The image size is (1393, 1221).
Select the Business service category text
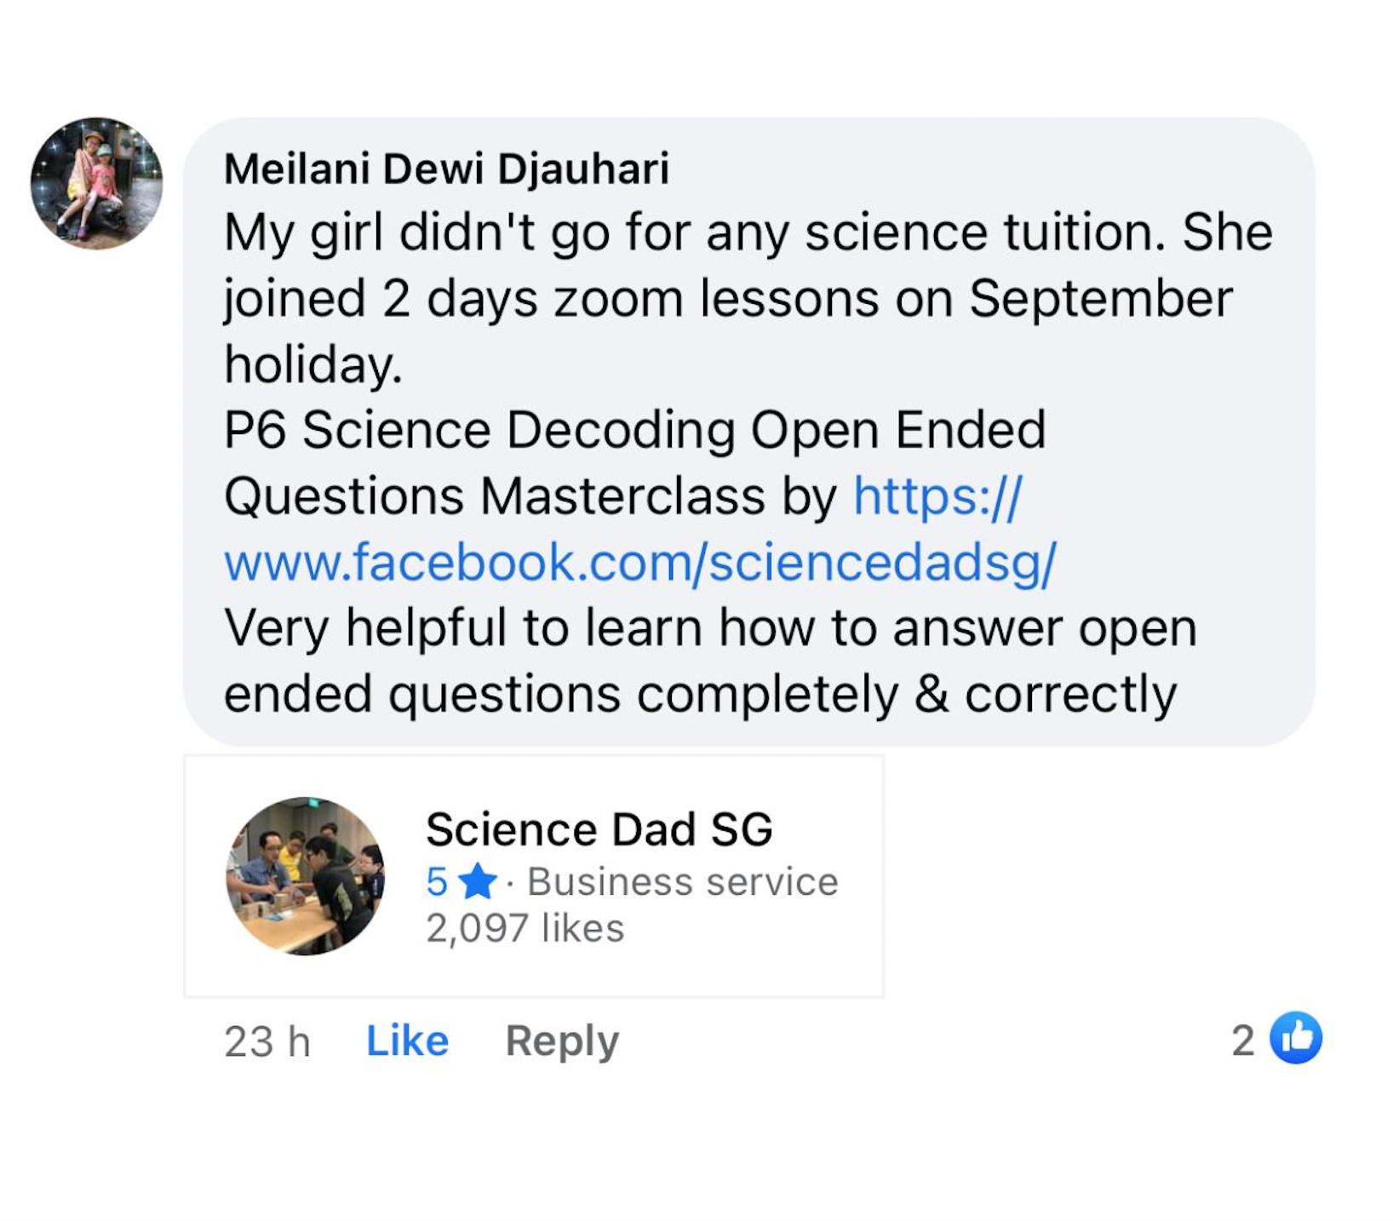682,881
